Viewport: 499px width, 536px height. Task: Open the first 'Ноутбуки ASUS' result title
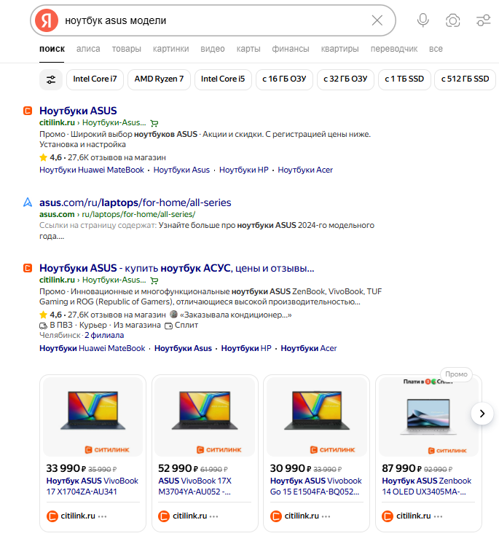pyautogui.click(x=78, y=111)
